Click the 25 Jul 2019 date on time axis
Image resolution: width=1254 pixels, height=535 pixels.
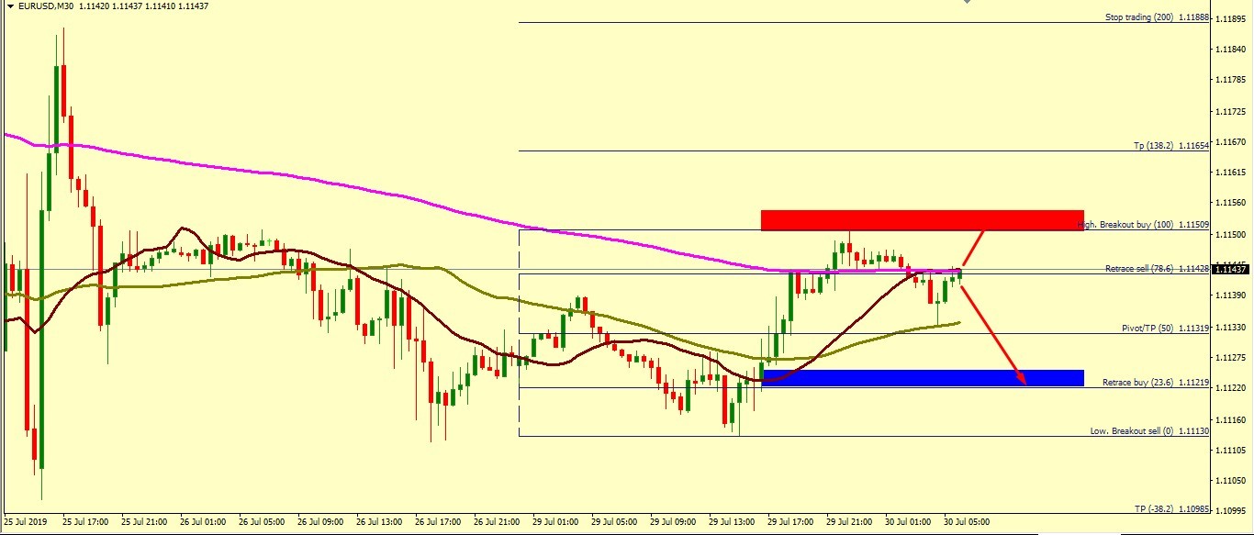28,521
